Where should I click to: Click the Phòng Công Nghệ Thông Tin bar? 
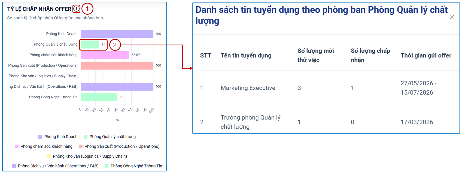click(99, 97)
